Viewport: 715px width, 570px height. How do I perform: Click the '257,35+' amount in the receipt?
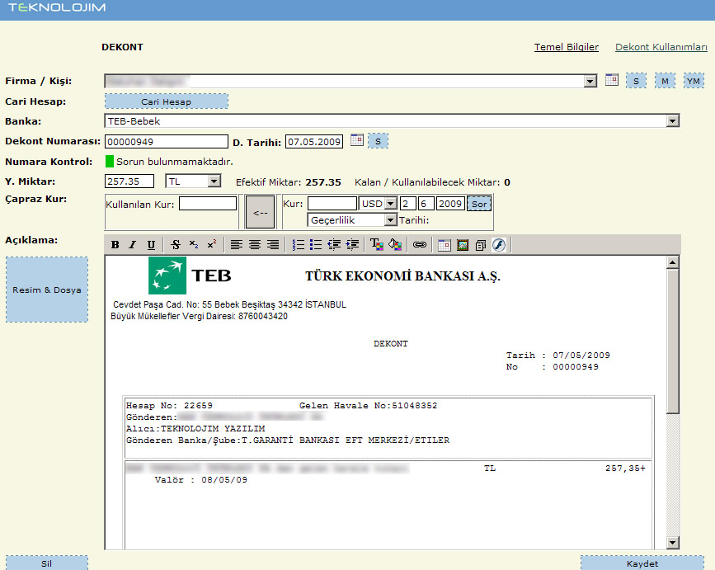coord(625,469)
